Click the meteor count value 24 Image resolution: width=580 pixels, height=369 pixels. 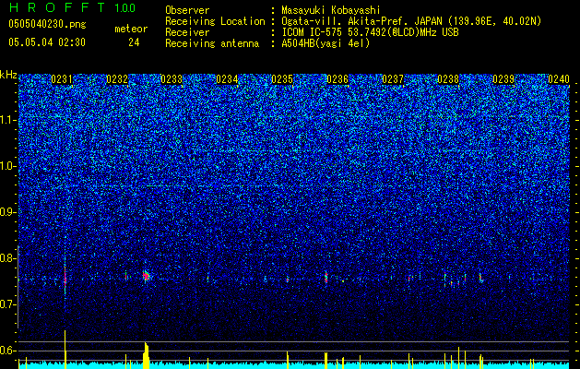coord(134,42)
